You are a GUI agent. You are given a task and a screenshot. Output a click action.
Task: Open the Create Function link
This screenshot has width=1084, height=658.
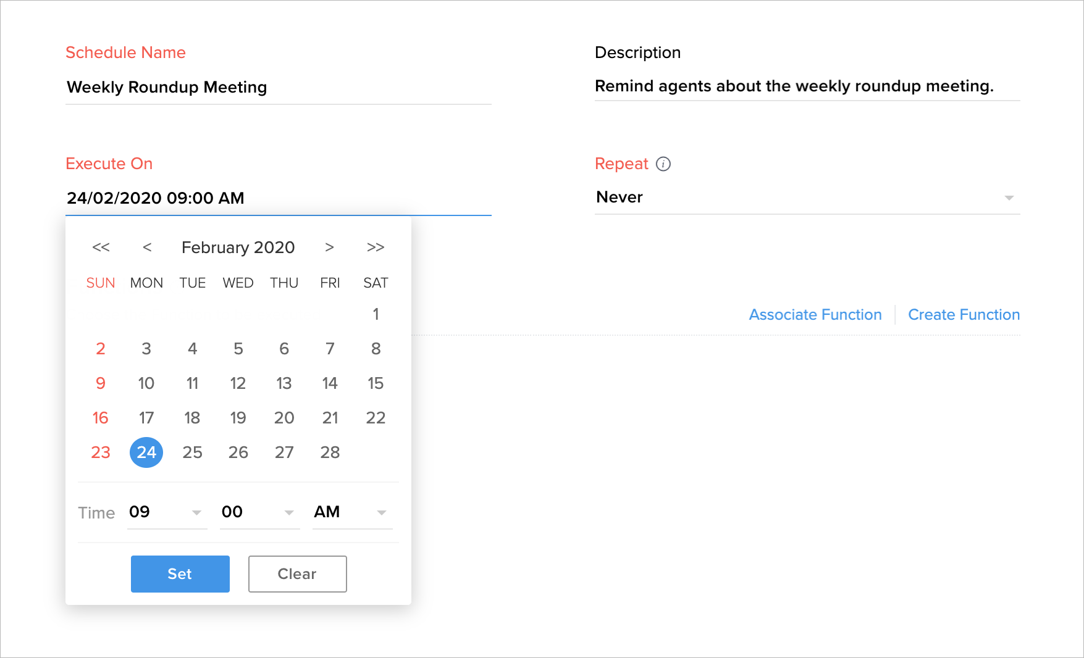964,315
